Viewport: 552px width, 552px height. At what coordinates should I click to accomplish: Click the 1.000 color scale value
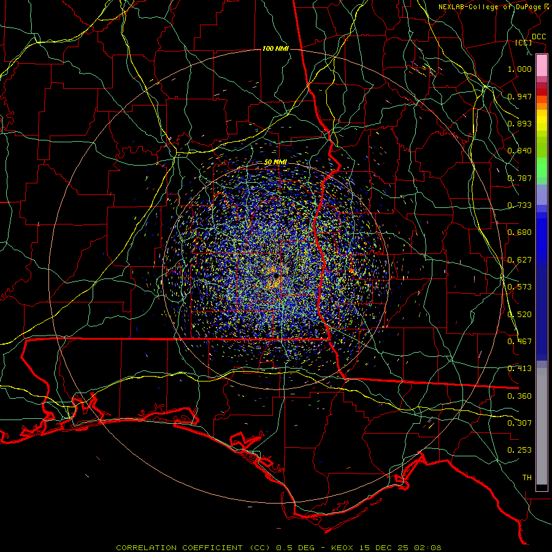click(x=519, y=69)
